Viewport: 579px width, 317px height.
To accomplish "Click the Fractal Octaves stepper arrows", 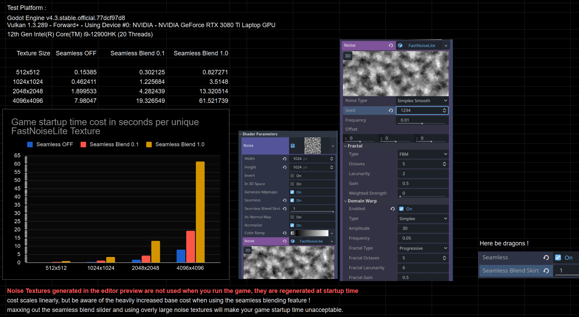I will (444, 258).
